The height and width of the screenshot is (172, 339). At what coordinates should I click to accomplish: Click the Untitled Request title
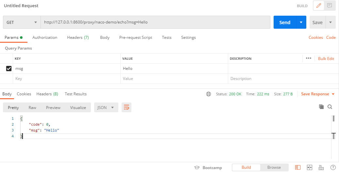pos(21,6)
